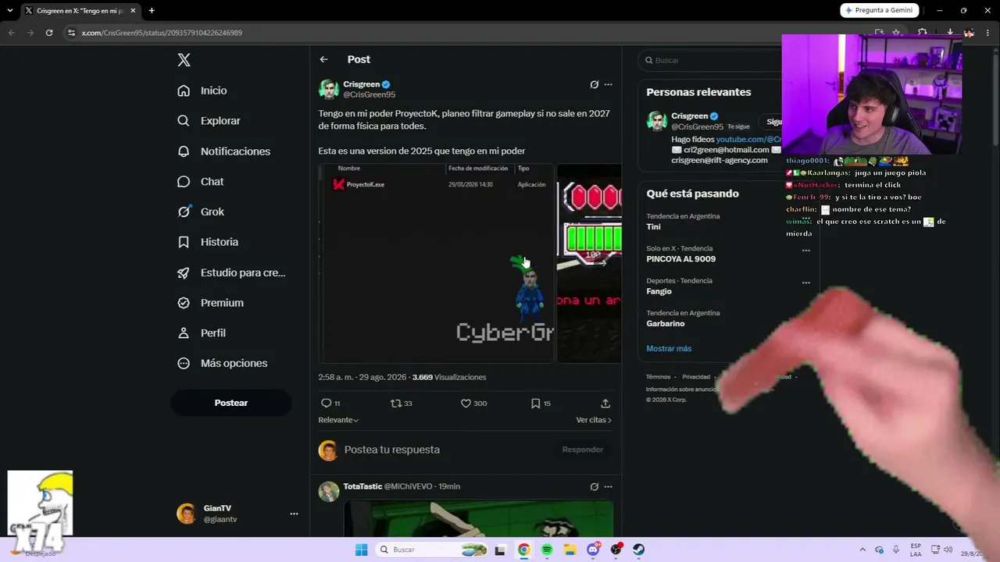Open Crisgreen's profile avatar on the post

[328, 89]
